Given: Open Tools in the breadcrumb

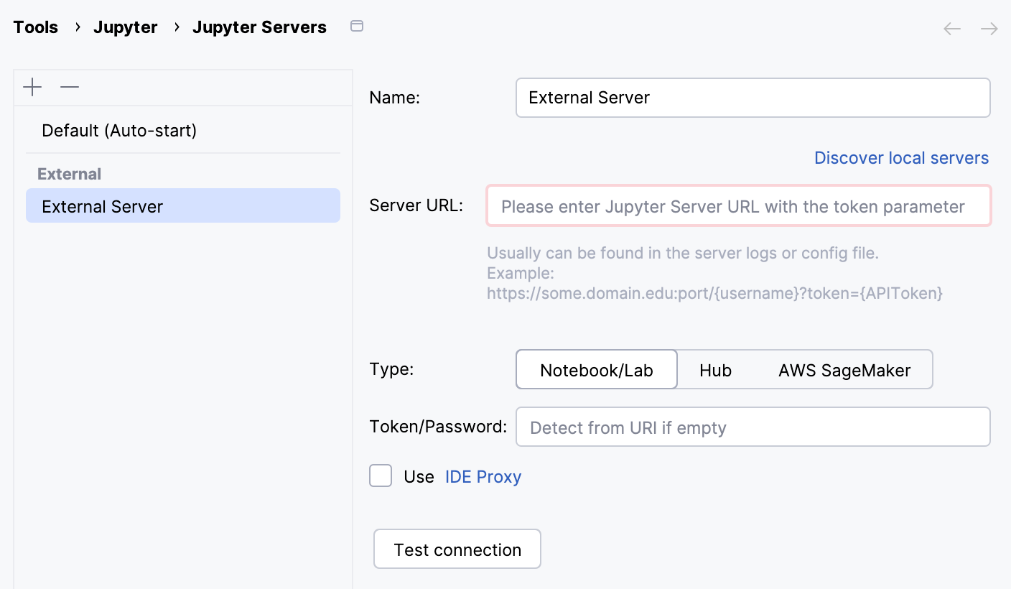Looking at the screenshot, I should click(x=35, y=27).
